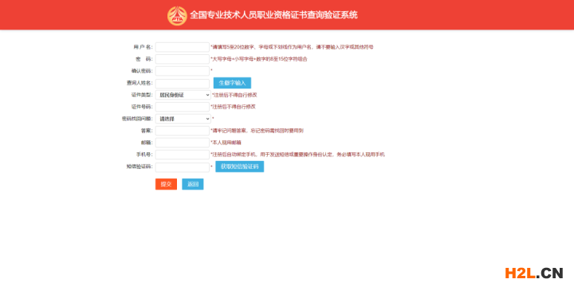Click the 手机号 input field
Image resolution: width=574 pixels, height=291 pixels.
coord(183,155)
